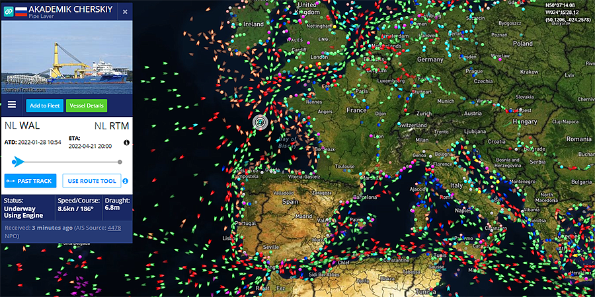Click the Add to Fleet button
This screenshot has height=297, width=595.
tap(45, 106)
